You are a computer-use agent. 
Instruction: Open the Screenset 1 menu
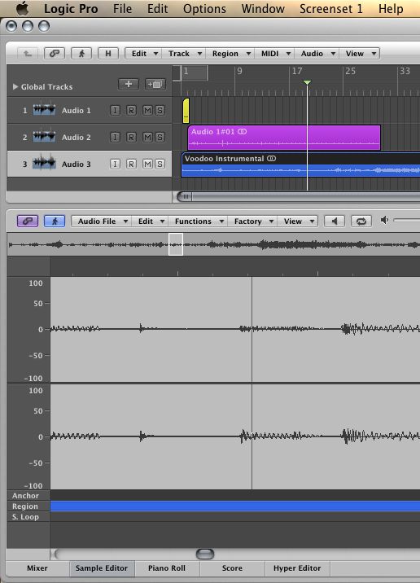click(x=330, y=9)
